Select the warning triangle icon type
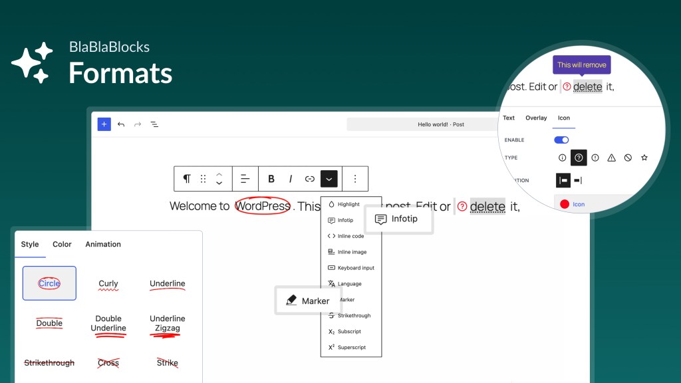This screenshot has height=383, width=681. tap(612, 158)
